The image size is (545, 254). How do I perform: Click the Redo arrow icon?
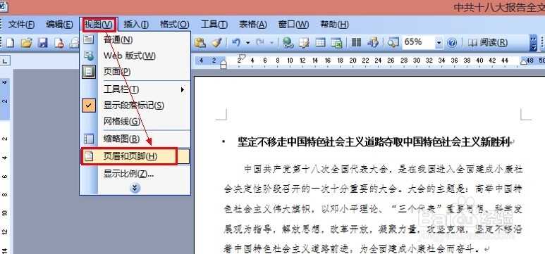(x=259, y=43)
